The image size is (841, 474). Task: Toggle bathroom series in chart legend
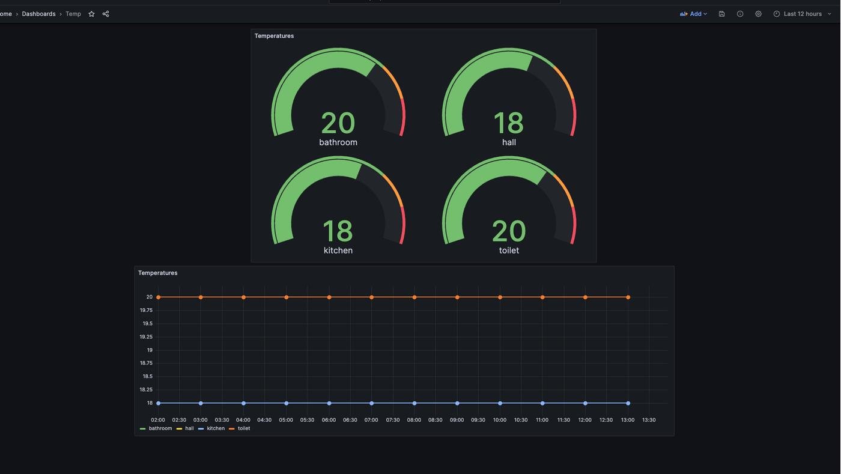point(160,428)
